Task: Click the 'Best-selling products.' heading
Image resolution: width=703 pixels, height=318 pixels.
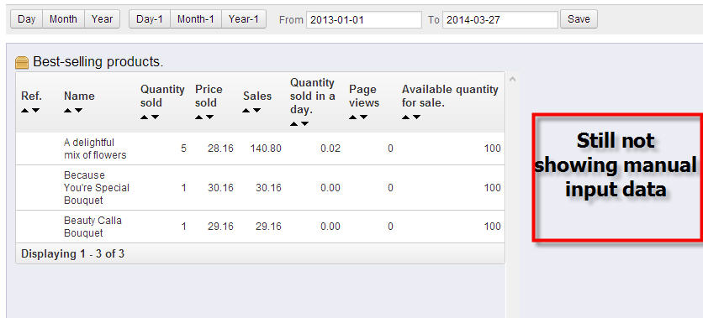Action: click(98, 62)
